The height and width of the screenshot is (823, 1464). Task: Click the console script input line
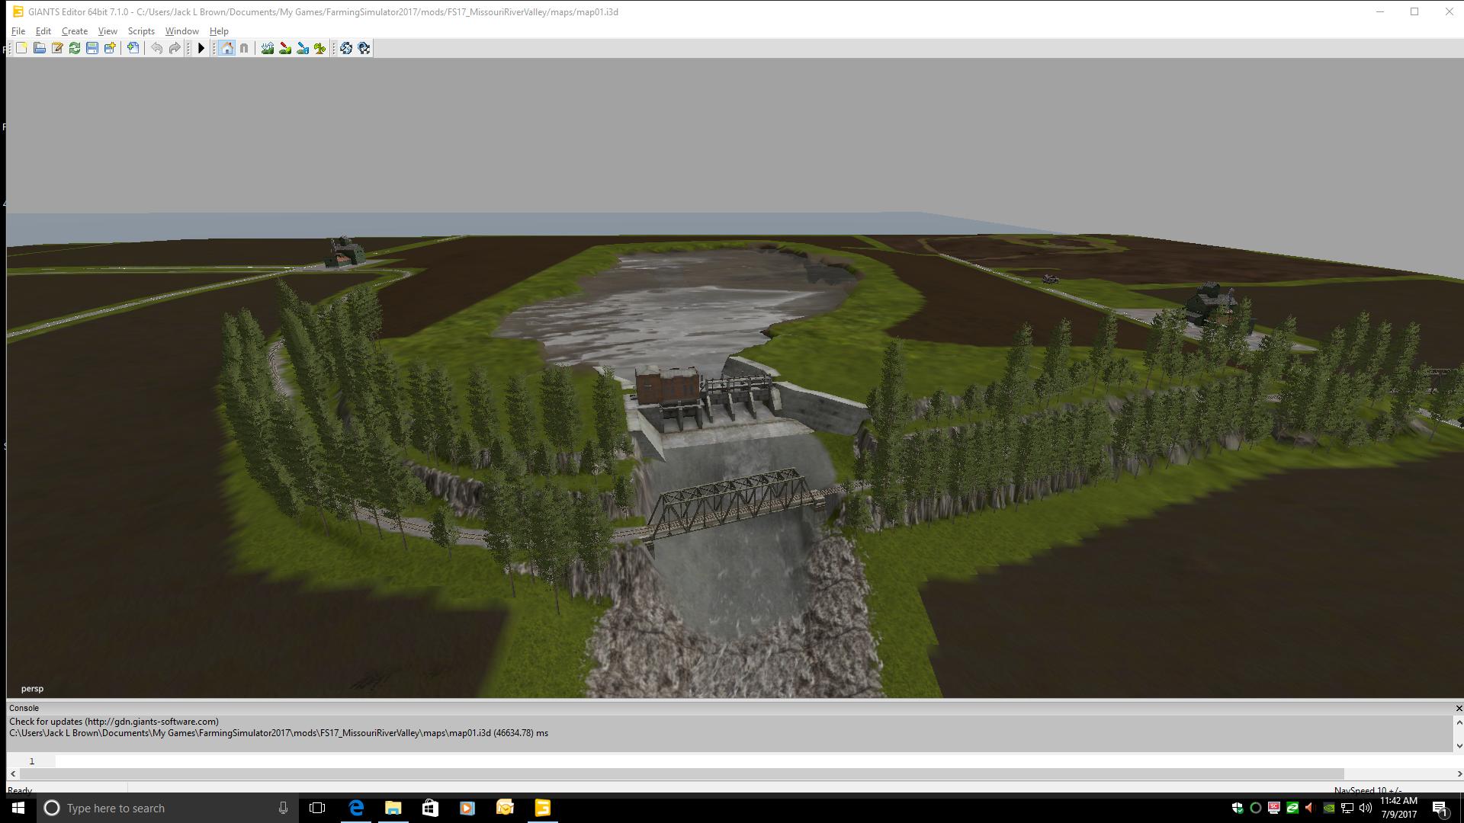pyautogui.click(x=686, y=761)
